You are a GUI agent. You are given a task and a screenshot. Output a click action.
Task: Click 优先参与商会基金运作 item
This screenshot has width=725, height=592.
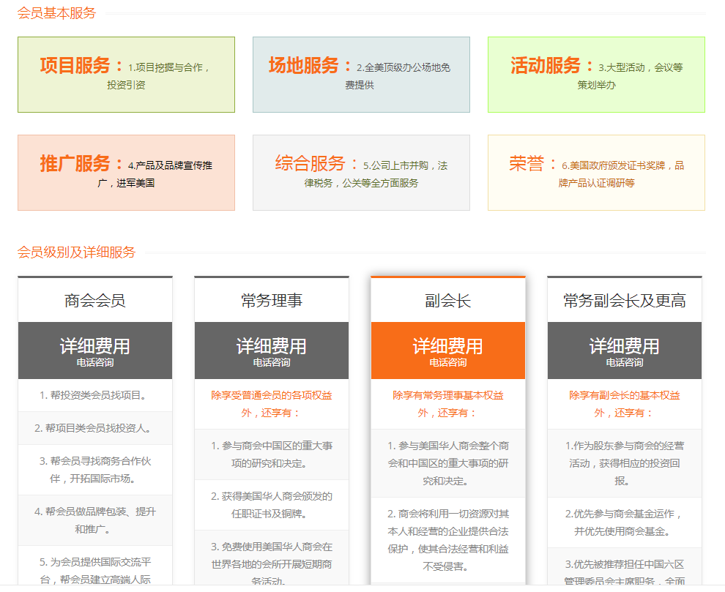coord(624,522)
